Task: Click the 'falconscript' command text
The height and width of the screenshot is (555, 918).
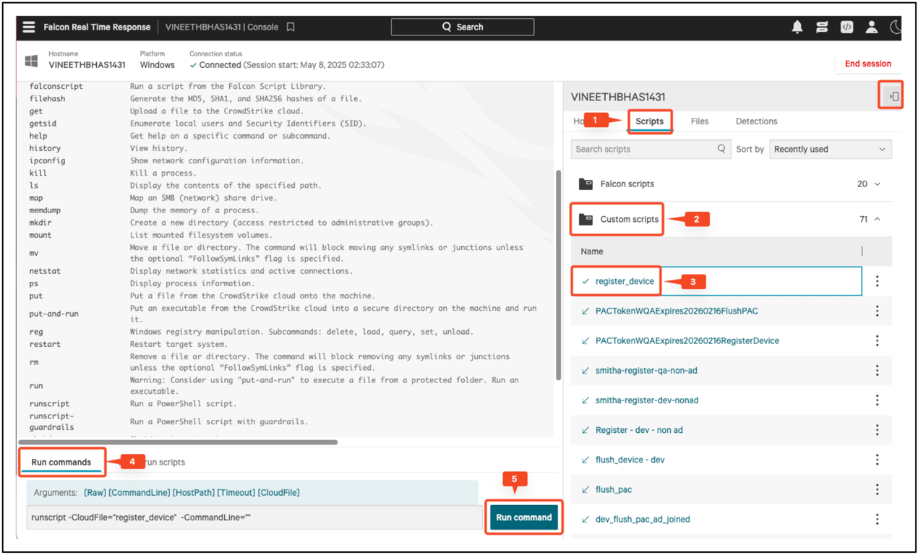Action: point(56,86)
